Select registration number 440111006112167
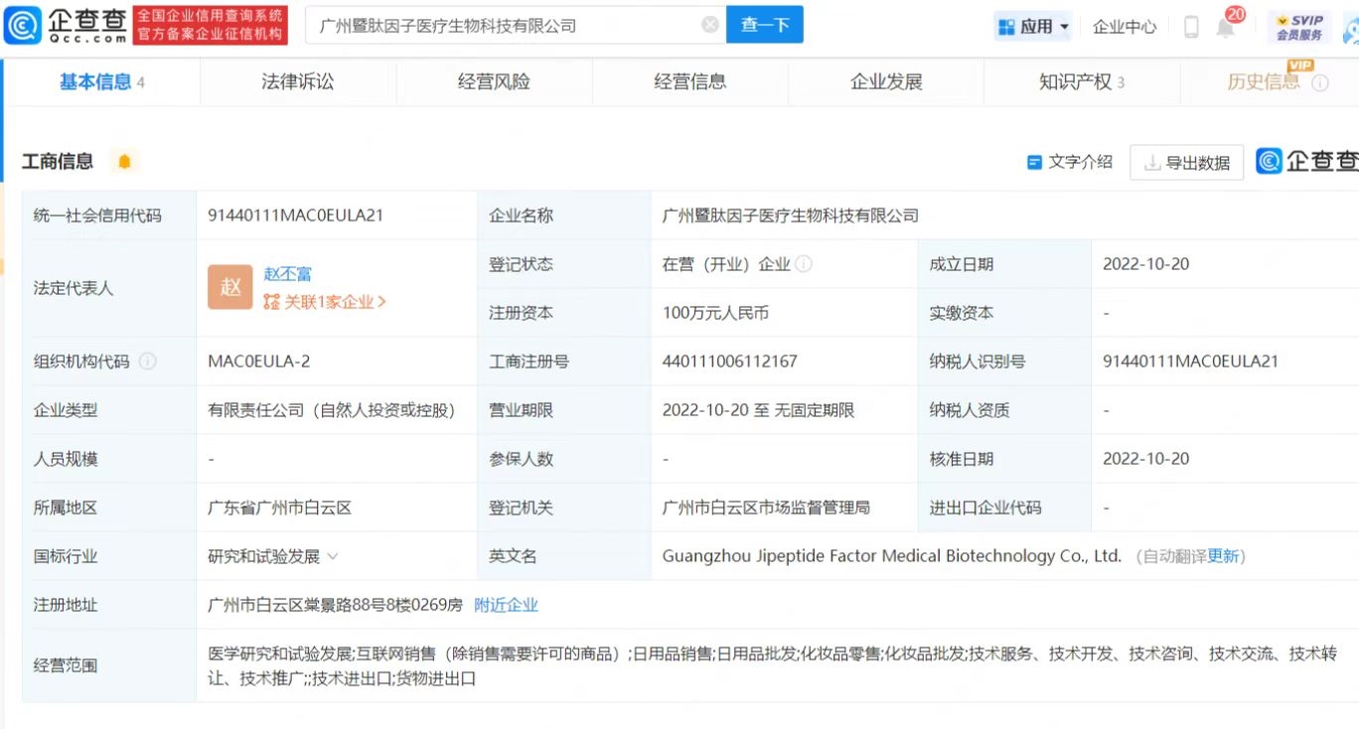The width and height of the screenshot is (1359, 729). pos(730,362)
